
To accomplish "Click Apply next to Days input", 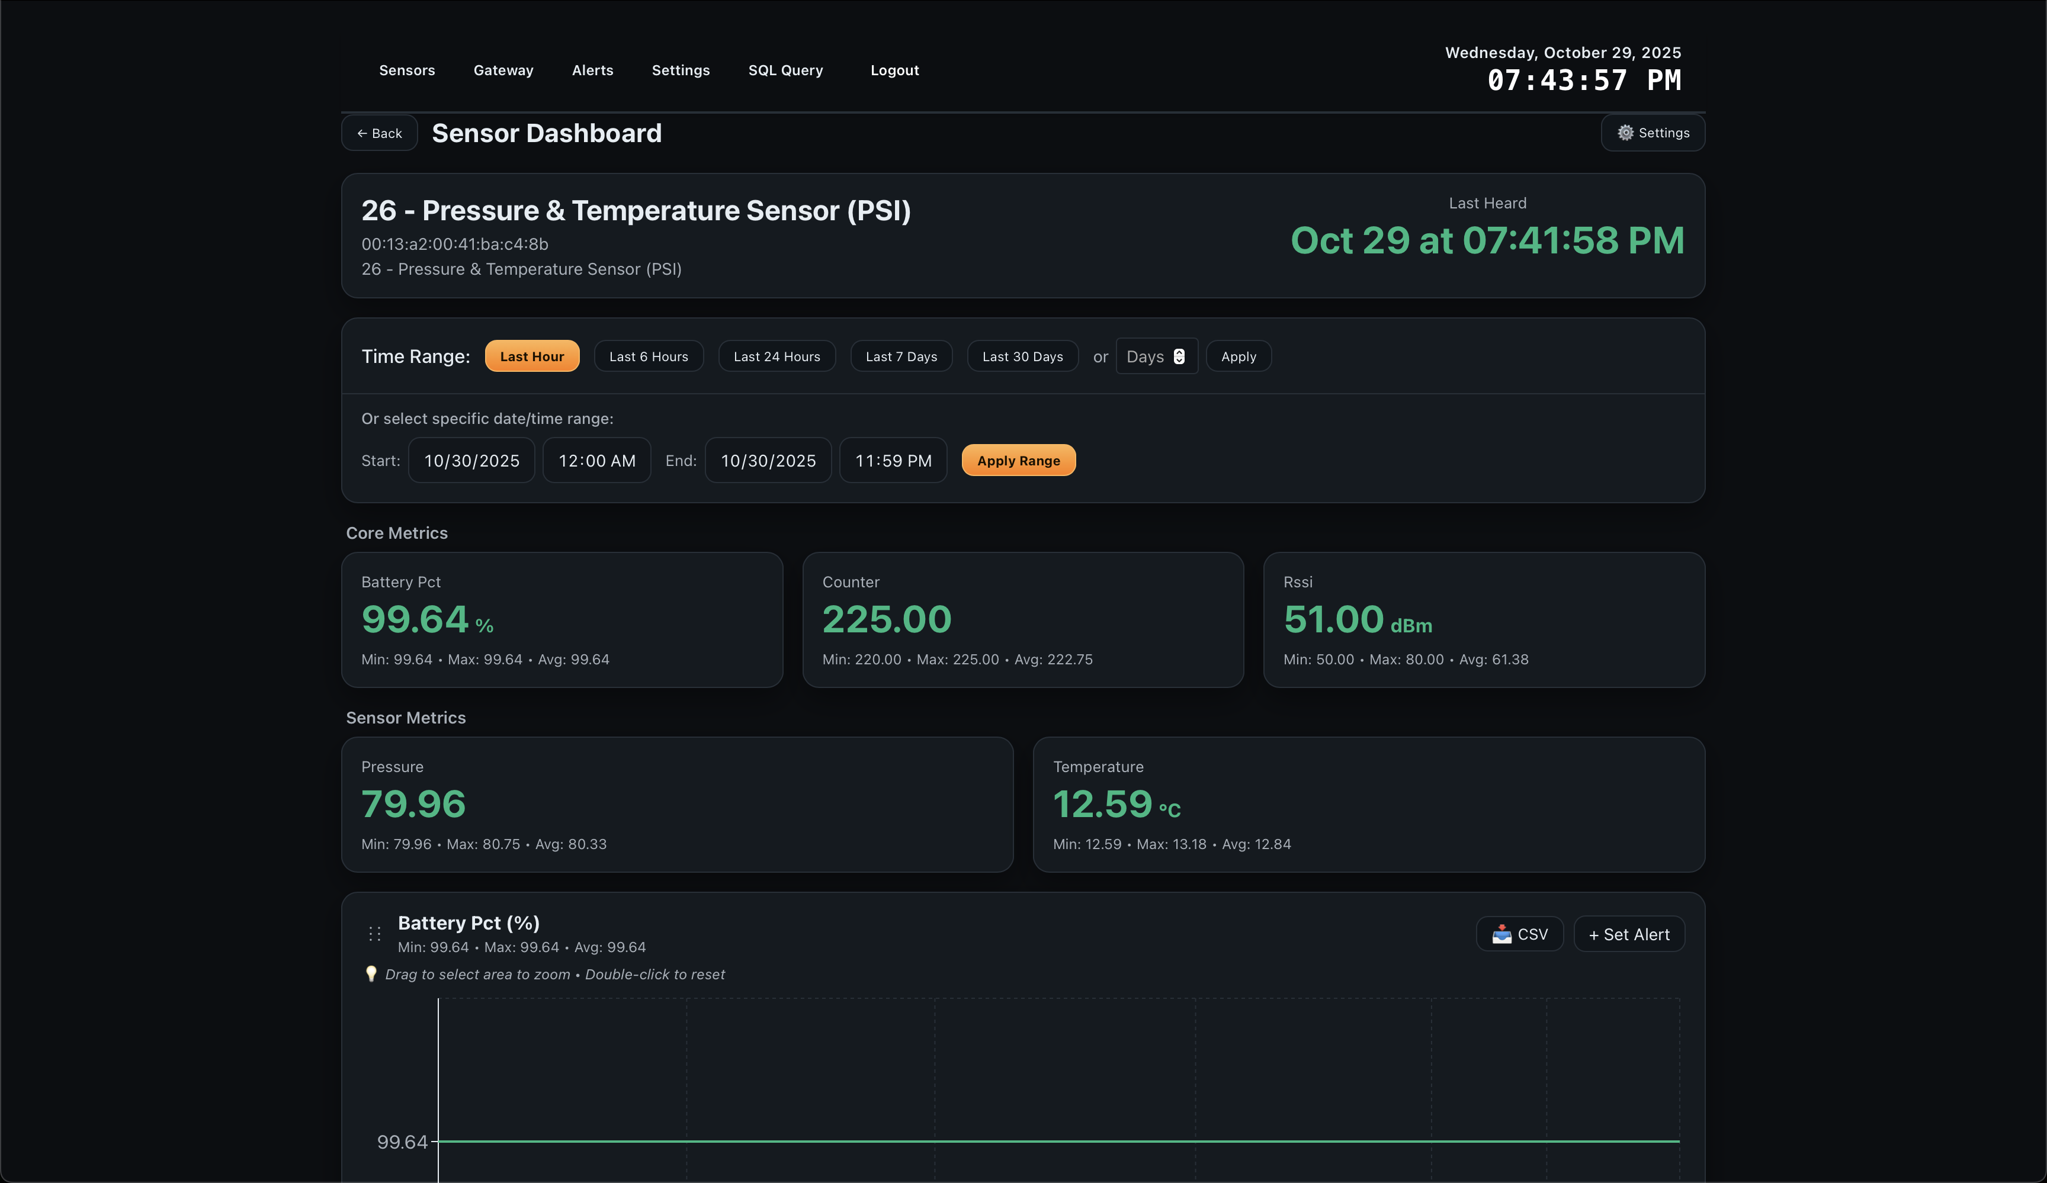I will 1238,356.
